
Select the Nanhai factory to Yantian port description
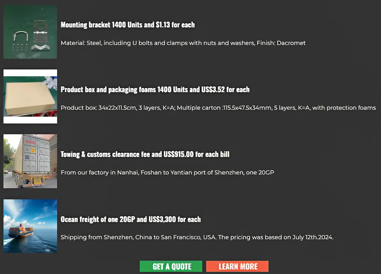coord(167,173)
